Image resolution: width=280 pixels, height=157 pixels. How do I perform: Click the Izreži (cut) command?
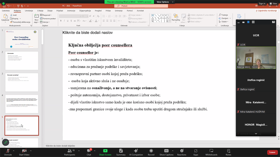pos(13,15)
